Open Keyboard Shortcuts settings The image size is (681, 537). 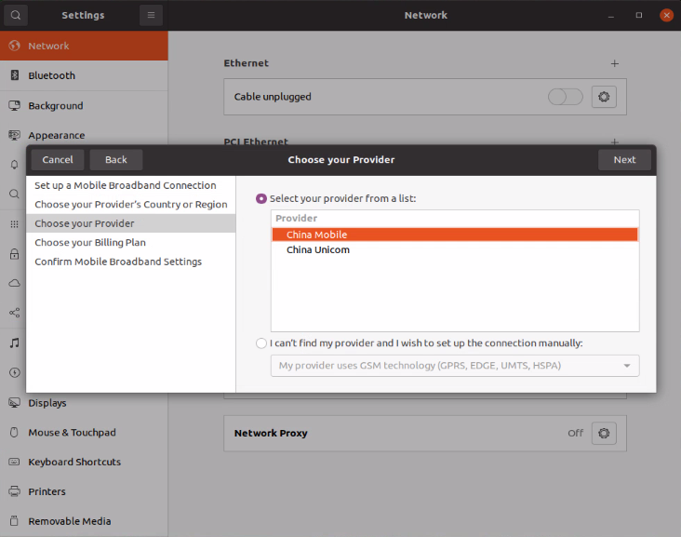click(84, 462)
